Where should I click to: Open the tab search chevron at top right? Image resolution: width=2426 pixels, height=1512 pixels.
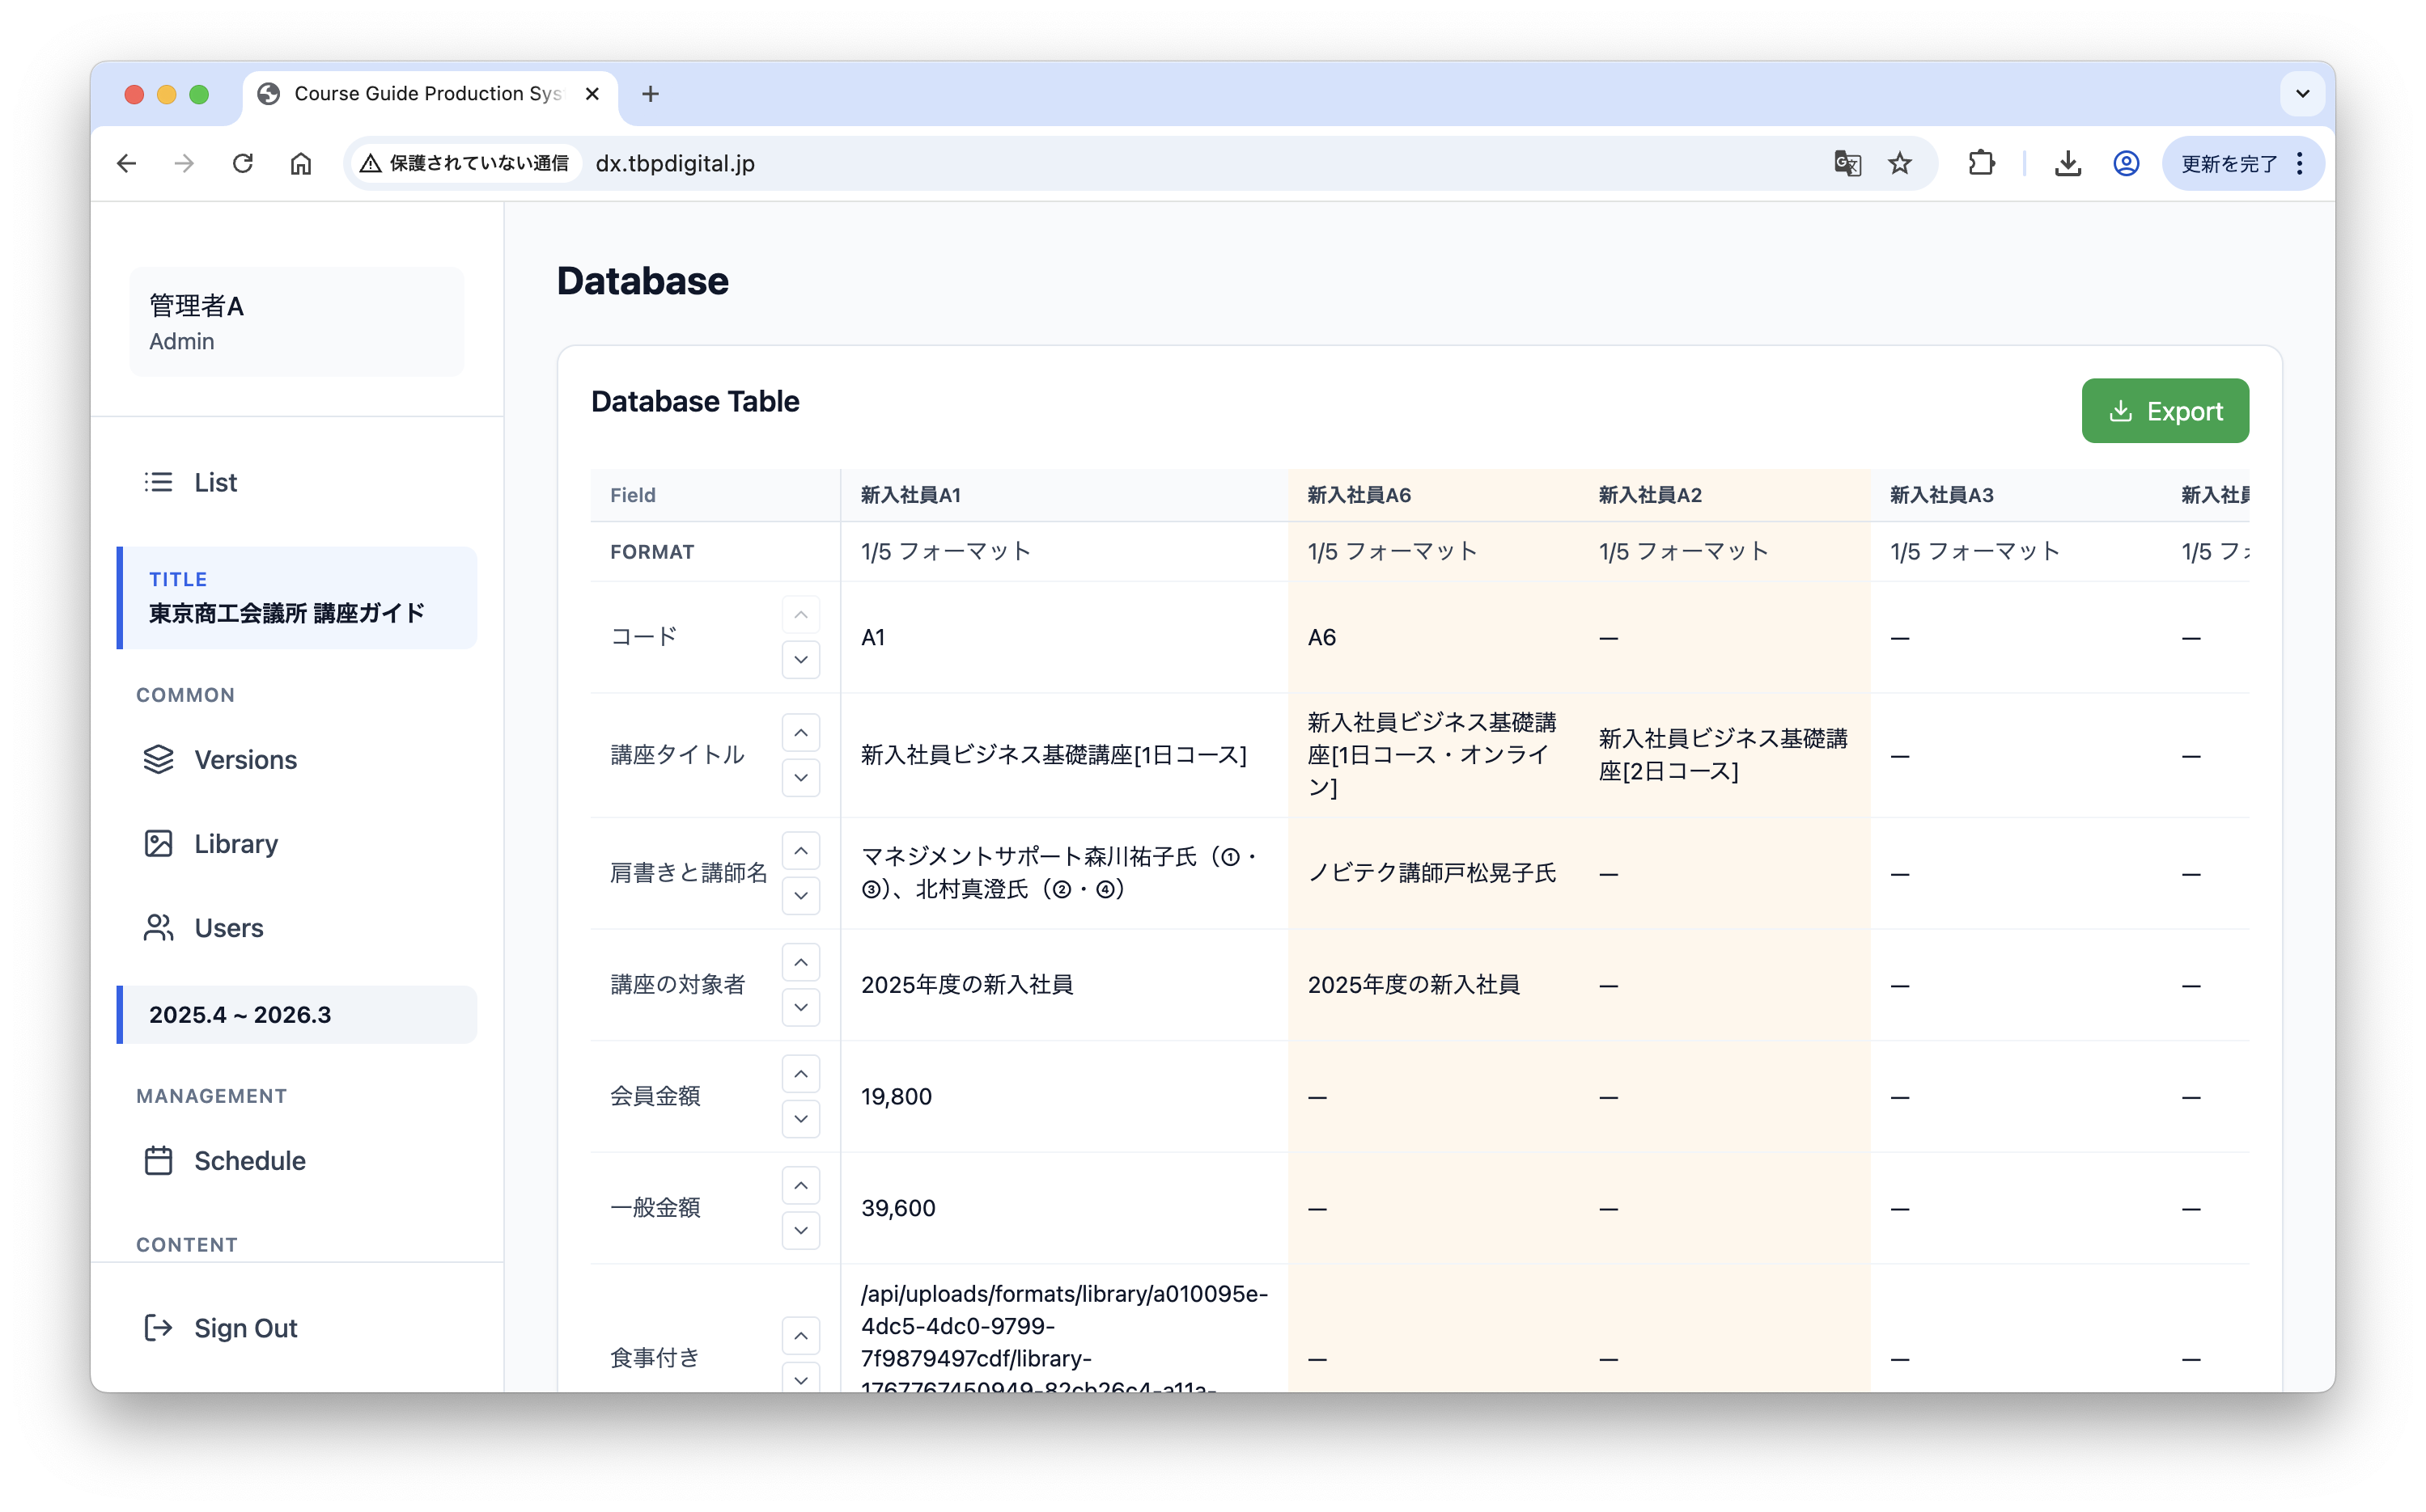pyautogui.click(x=2302, y=94)
